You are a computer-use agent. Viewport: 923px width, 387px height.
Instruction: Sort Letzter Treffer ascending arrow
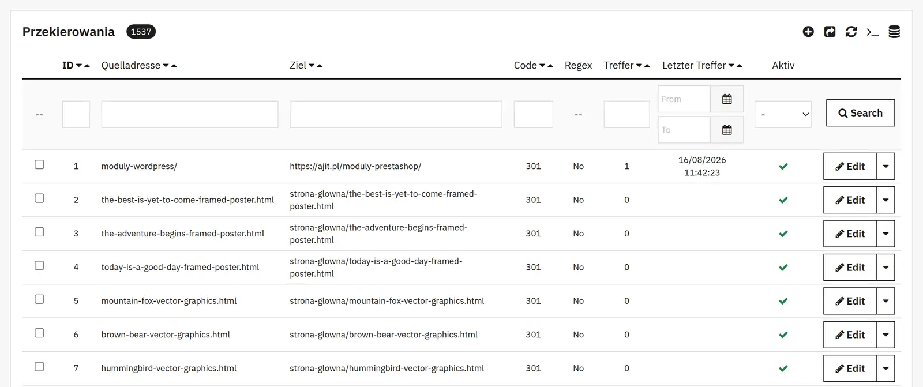pyautogui.click(x=739, y=66)
